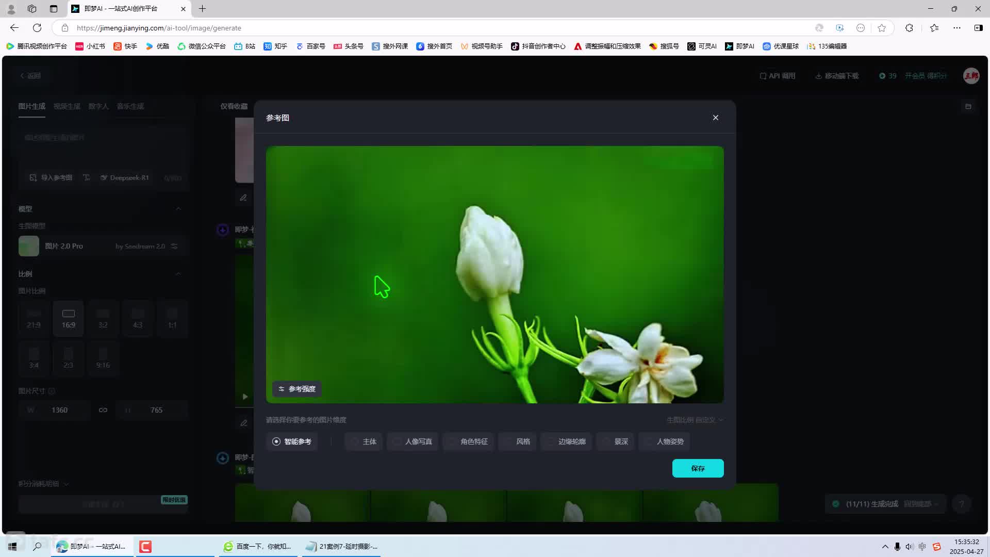Select the 景深 reference option
This screenshot has width=990, height=557.
click(615, 441)
